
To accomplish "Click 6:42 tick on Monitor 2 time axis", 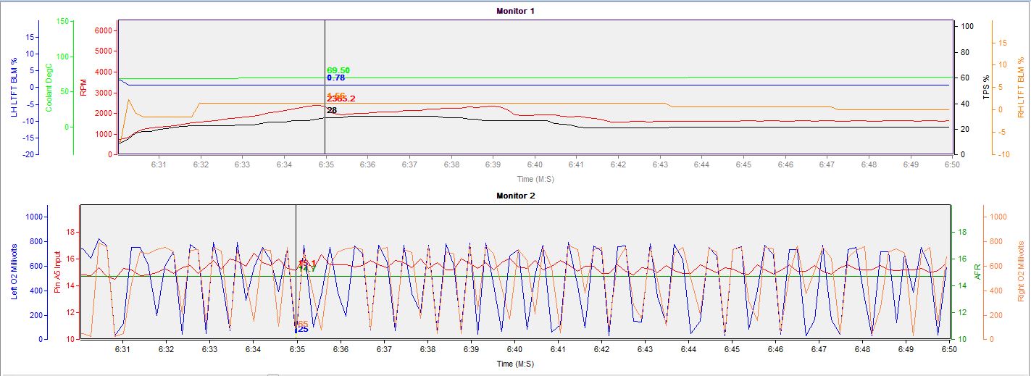I will [601, 349].
